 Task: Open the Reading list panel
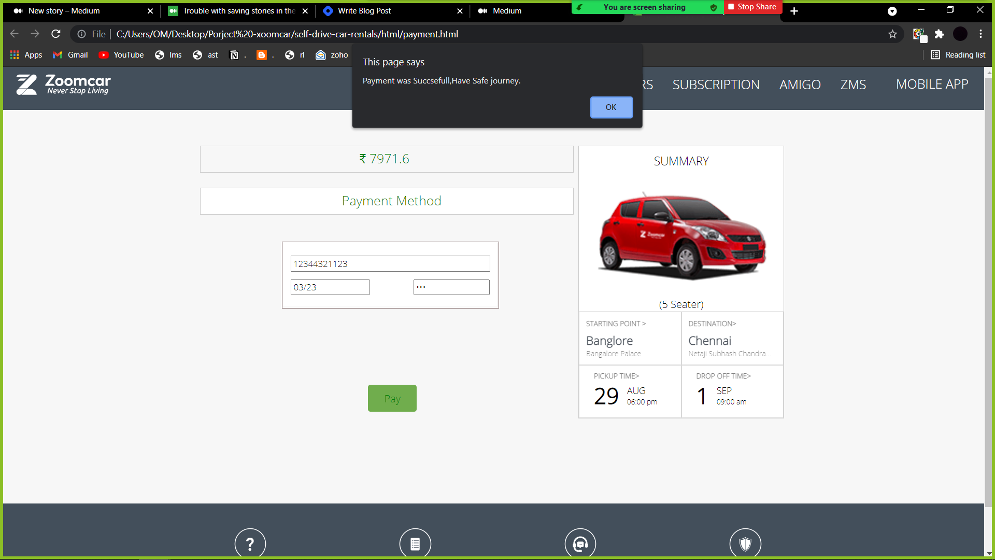tap(958, 55)
